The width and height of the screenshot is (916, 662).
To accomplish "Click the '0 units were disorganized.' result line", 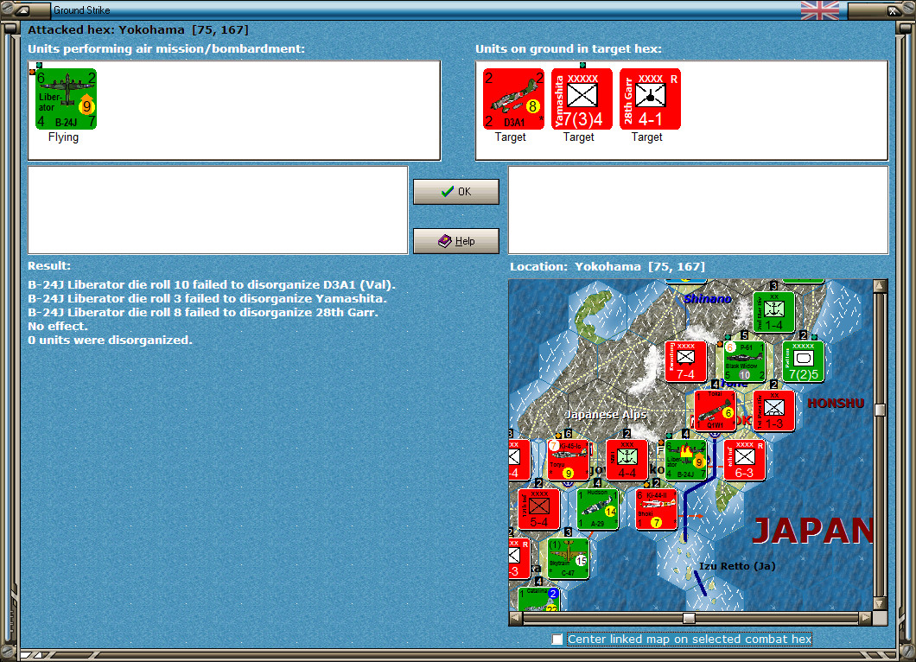I will coord(110,340).
